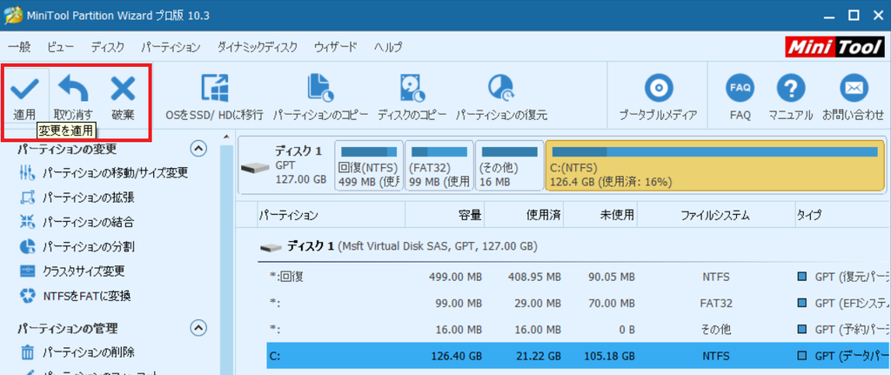Select 回復(NTFS) partition block in disk map
Viewport: 891px width, 375px height.
point(369,165)
